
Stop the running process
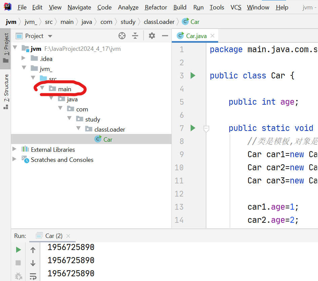click(x=18, y=263)
